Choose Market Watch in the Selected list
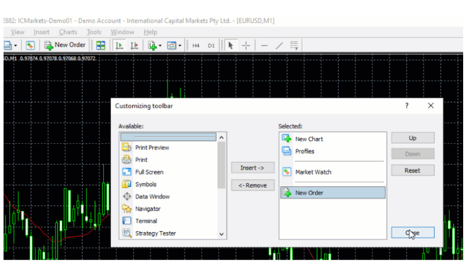 tap(313, 172)
